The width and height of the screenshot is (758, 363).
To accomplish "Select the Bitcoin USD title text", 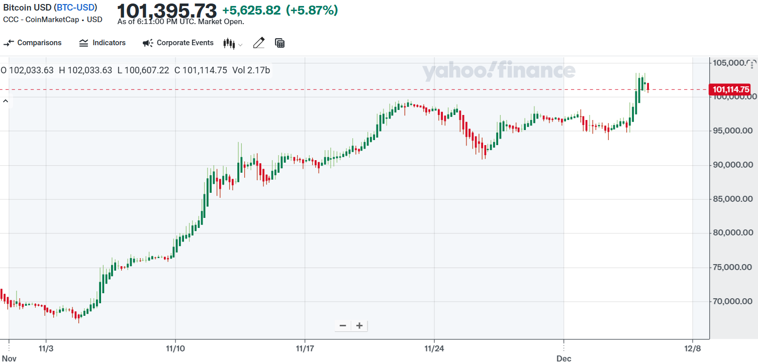I will click(28, 8).
